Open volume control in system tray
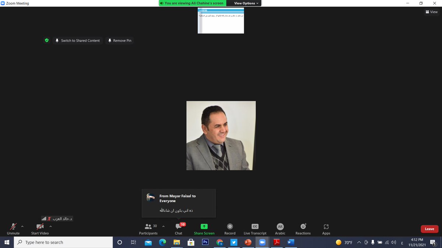442x248 pixels. (394, 242)
